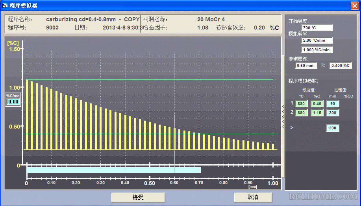Image resolution: width=361 pixels, height=206 pixels.
Task: Click the 材料名称 label
Action: coord(156,19)
